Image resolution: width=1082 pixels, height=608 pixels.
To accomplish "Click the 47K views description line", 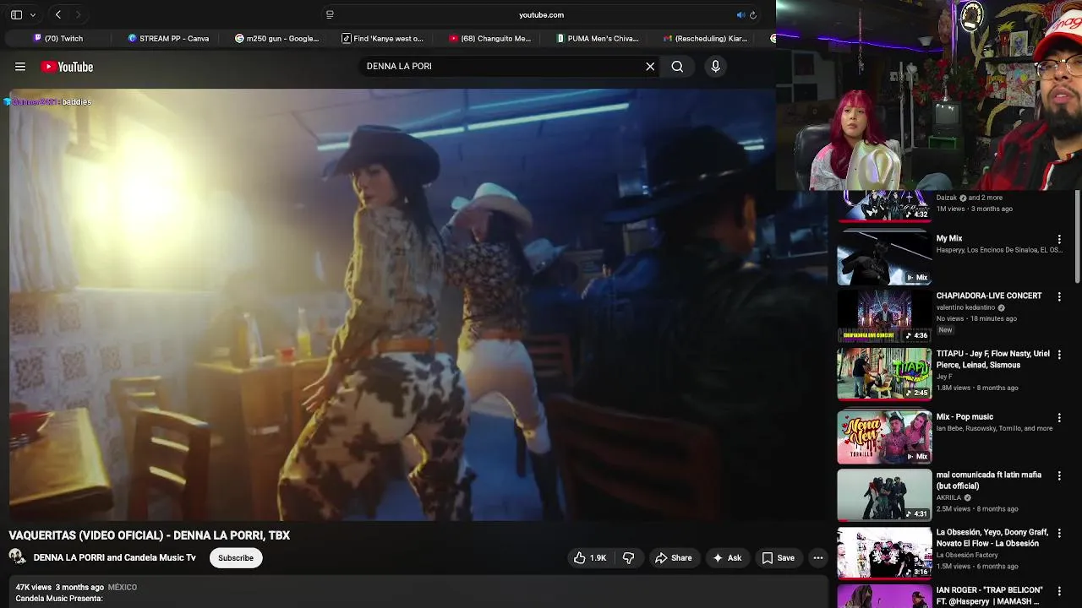I will [x=76, y=587].
